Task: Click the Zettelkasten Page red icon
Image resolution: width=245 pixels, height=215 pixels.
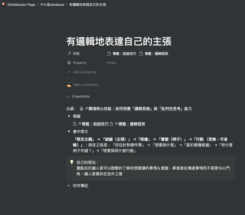Action: 3,4
